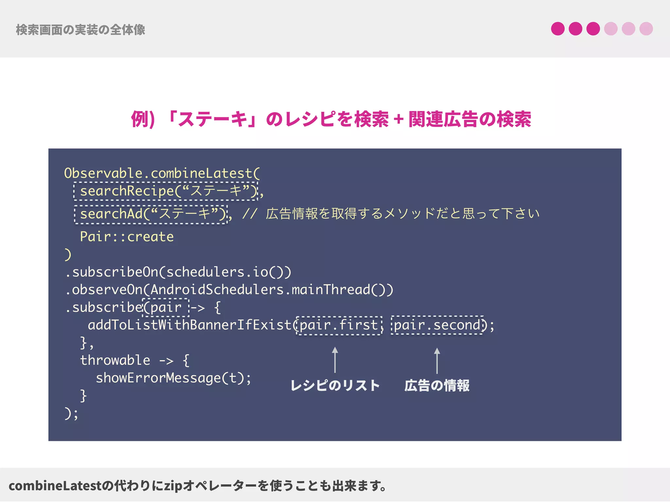Click the first dark pink progress dot

click(x=558, y=29)
